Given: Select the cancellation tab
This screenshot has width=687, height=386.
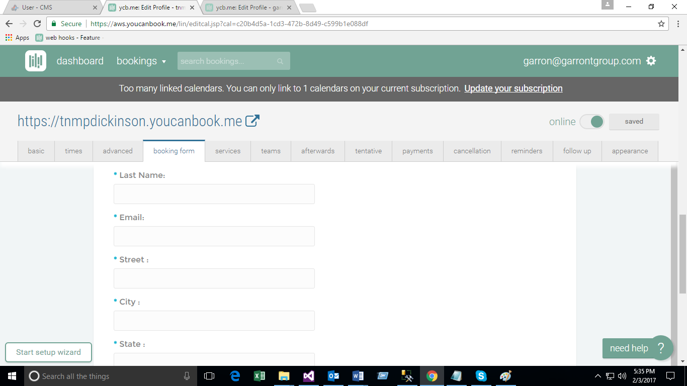Looking at the screenshot, I should point(472,151).
